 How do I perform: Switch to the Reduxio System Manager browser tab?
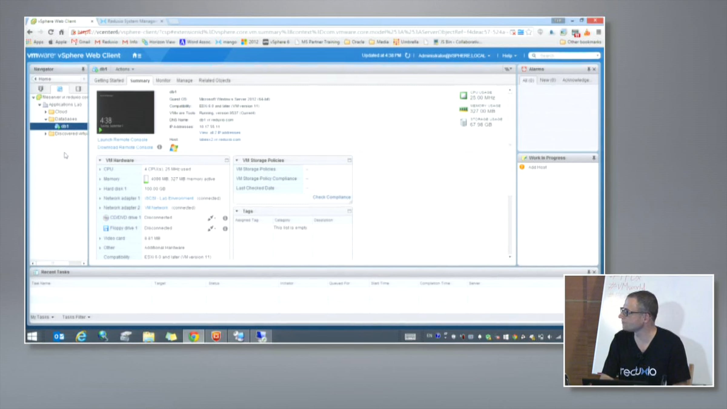pos(131,21)
